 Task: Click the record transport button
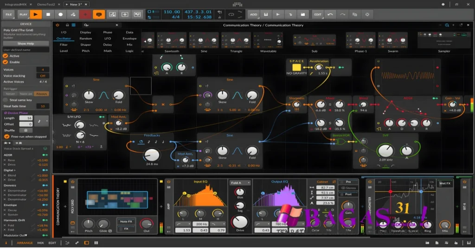61,14
